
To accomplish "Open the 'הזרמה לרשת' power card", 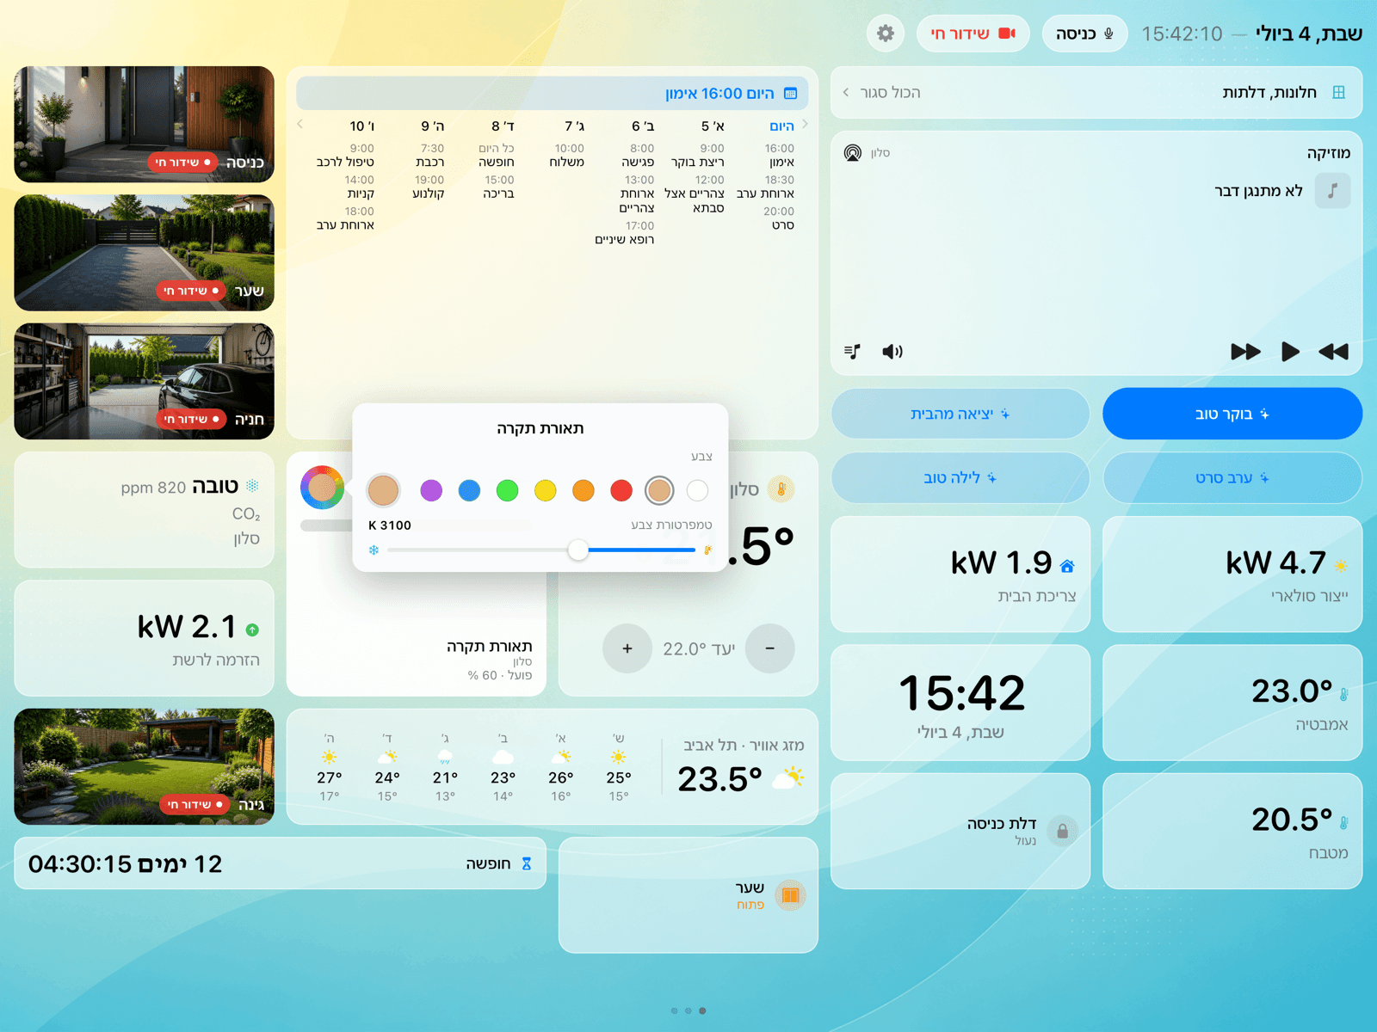I will pyautogui.click(x=145, y=638).
